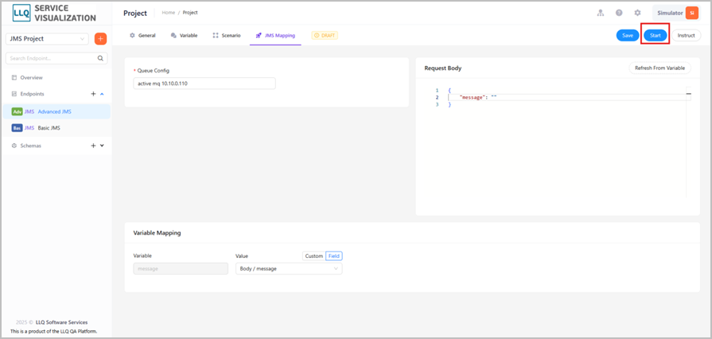Add a new endpoint with the plus icon
The image size is (712, 339).
click(93, 94)
